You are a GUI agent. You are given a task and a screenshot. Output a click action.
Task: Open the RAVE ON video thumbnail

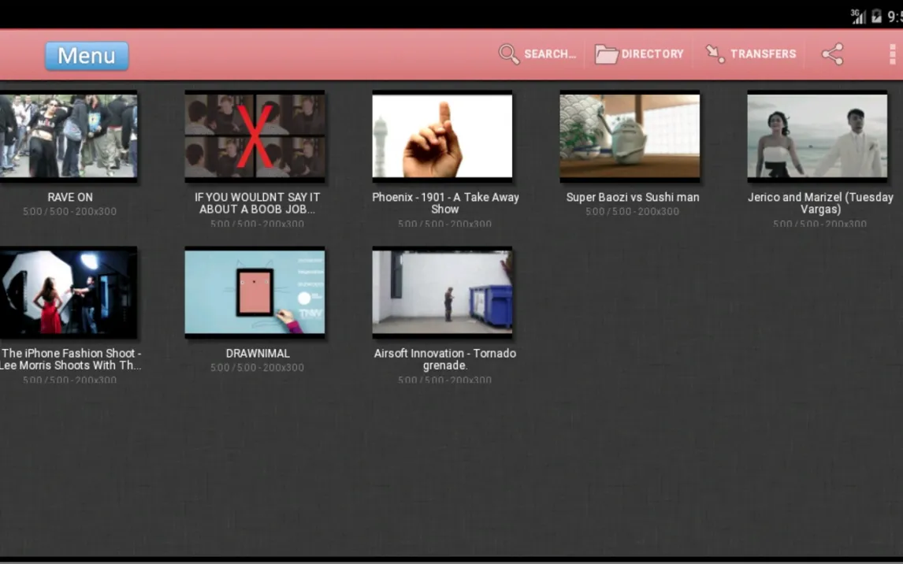[69, 136]
